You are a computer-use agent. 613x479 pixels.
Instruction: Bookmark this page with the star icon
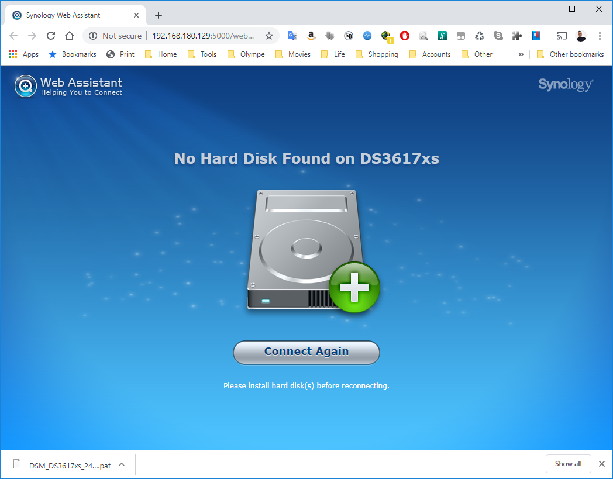click(x=269, y=36)
